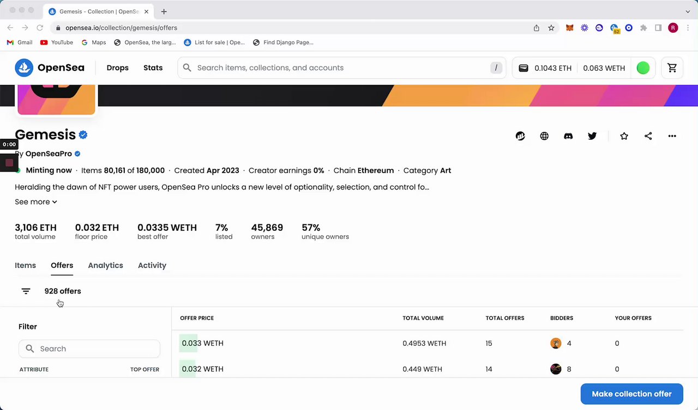
Task: Click the OpenSea Pro link icon for Gemesis
Action: (x=520, y=136)
